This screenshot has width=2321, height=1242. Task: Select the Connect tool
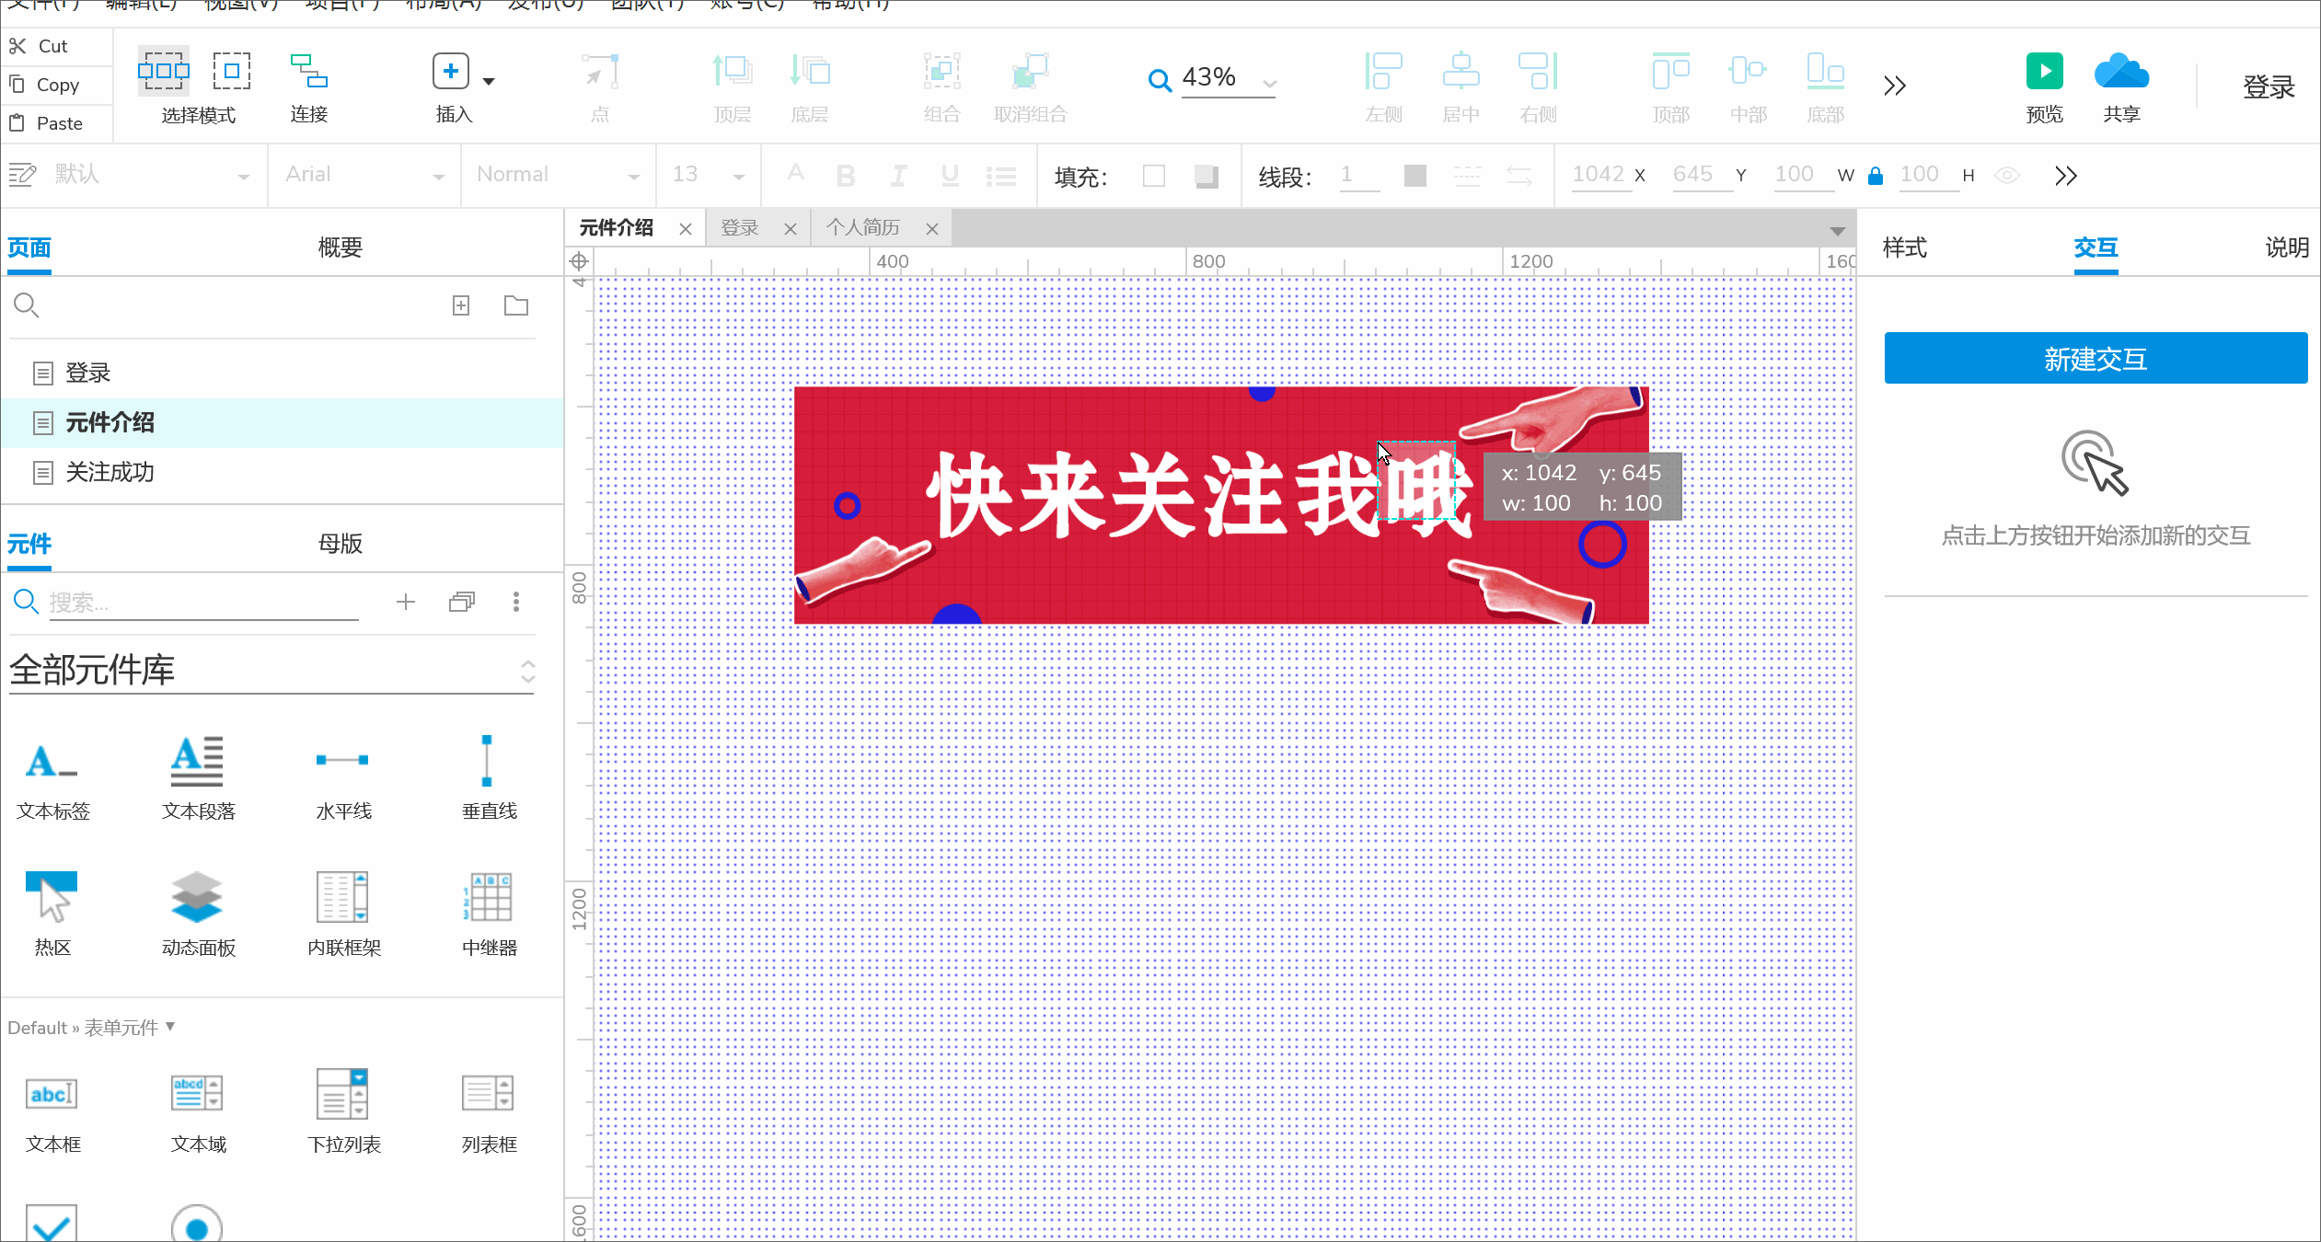pyautogui.click(x=308, y=72)
